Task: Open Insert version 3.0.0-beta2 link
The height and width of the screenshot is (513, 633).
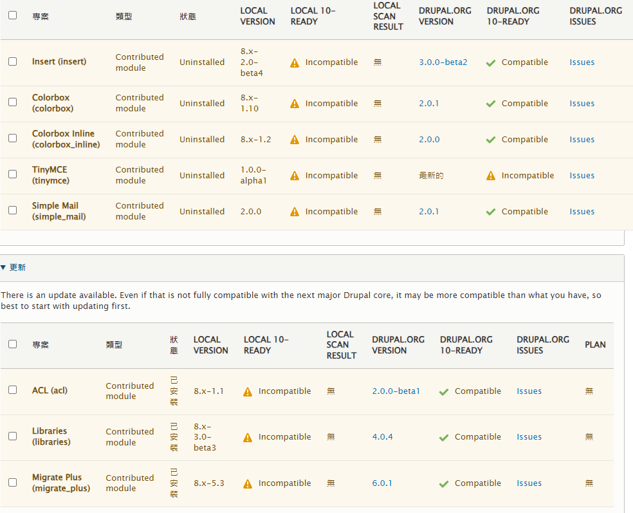Action: point(443,62)
